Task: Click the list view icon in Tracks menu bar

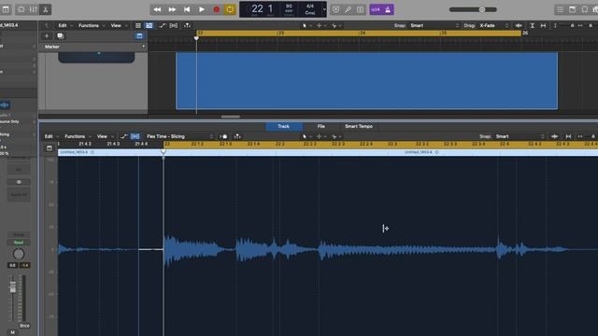Action: [x=138, y=25]
